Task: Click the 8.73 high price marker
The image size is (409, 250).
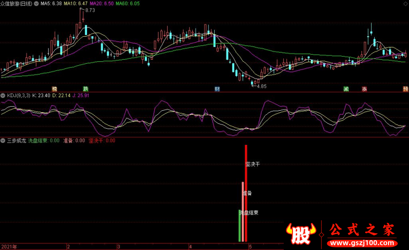Action: 90,10
